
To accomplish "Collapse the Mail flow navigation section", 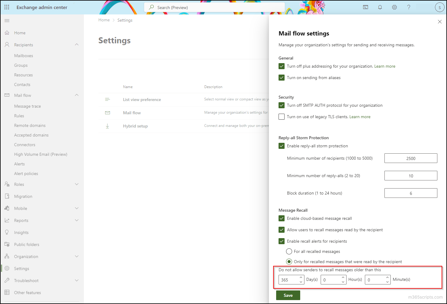I will coord(77,95).
